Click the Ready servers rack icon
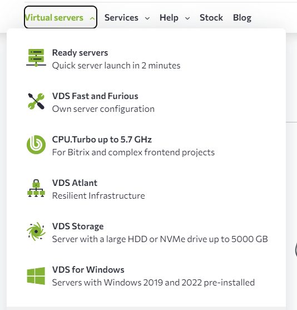 pyautogui.click(x=36, y=58)
